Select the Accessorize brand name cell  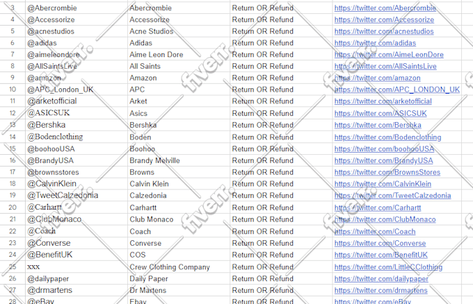(179, 19)
